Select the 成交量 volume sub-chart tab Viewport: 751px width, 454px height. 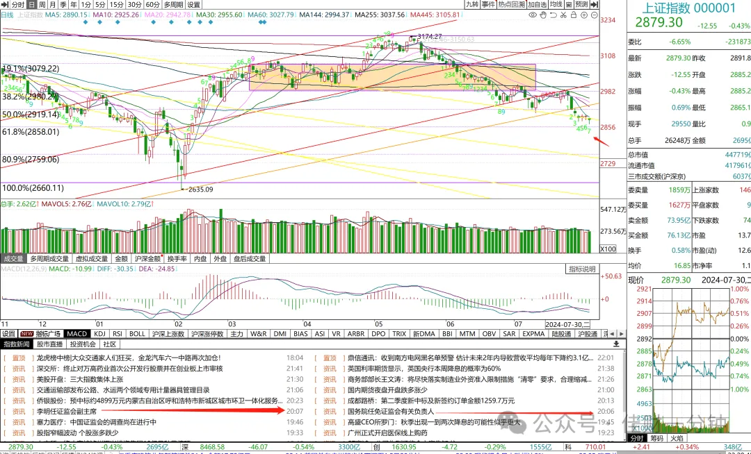click(x=14, y=258)
